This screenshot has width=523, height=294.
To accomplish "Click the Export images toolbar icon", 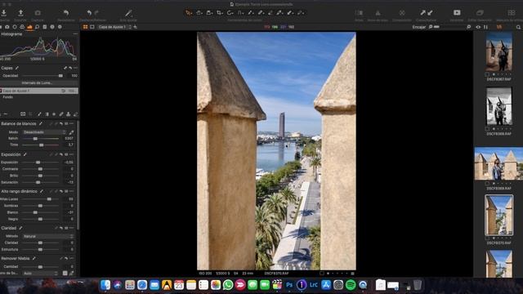I will tap(20, 13).
